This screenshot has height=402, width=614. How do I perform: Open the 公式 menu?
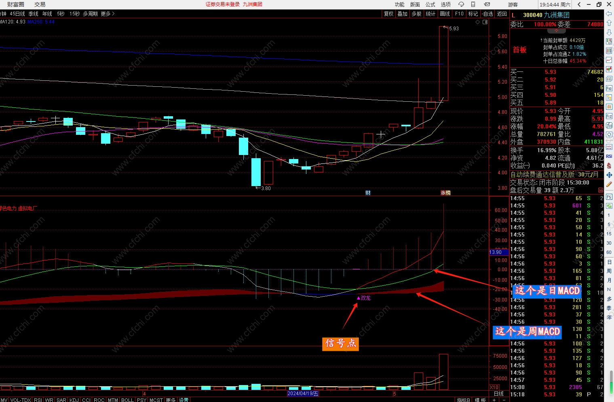[430, 4]
